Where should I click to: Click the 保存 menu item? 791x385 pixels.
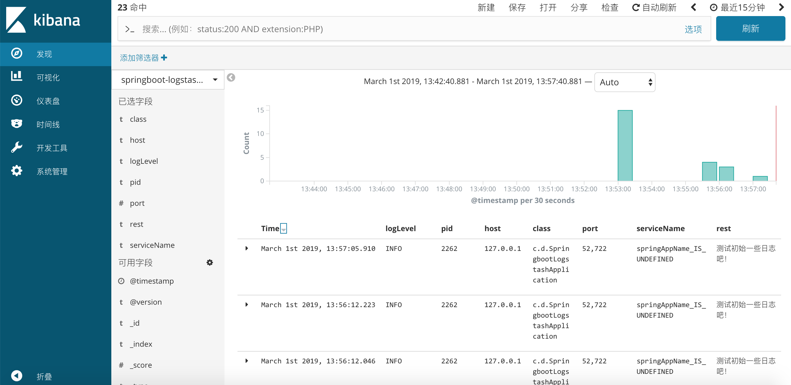[x=517, y=7]
